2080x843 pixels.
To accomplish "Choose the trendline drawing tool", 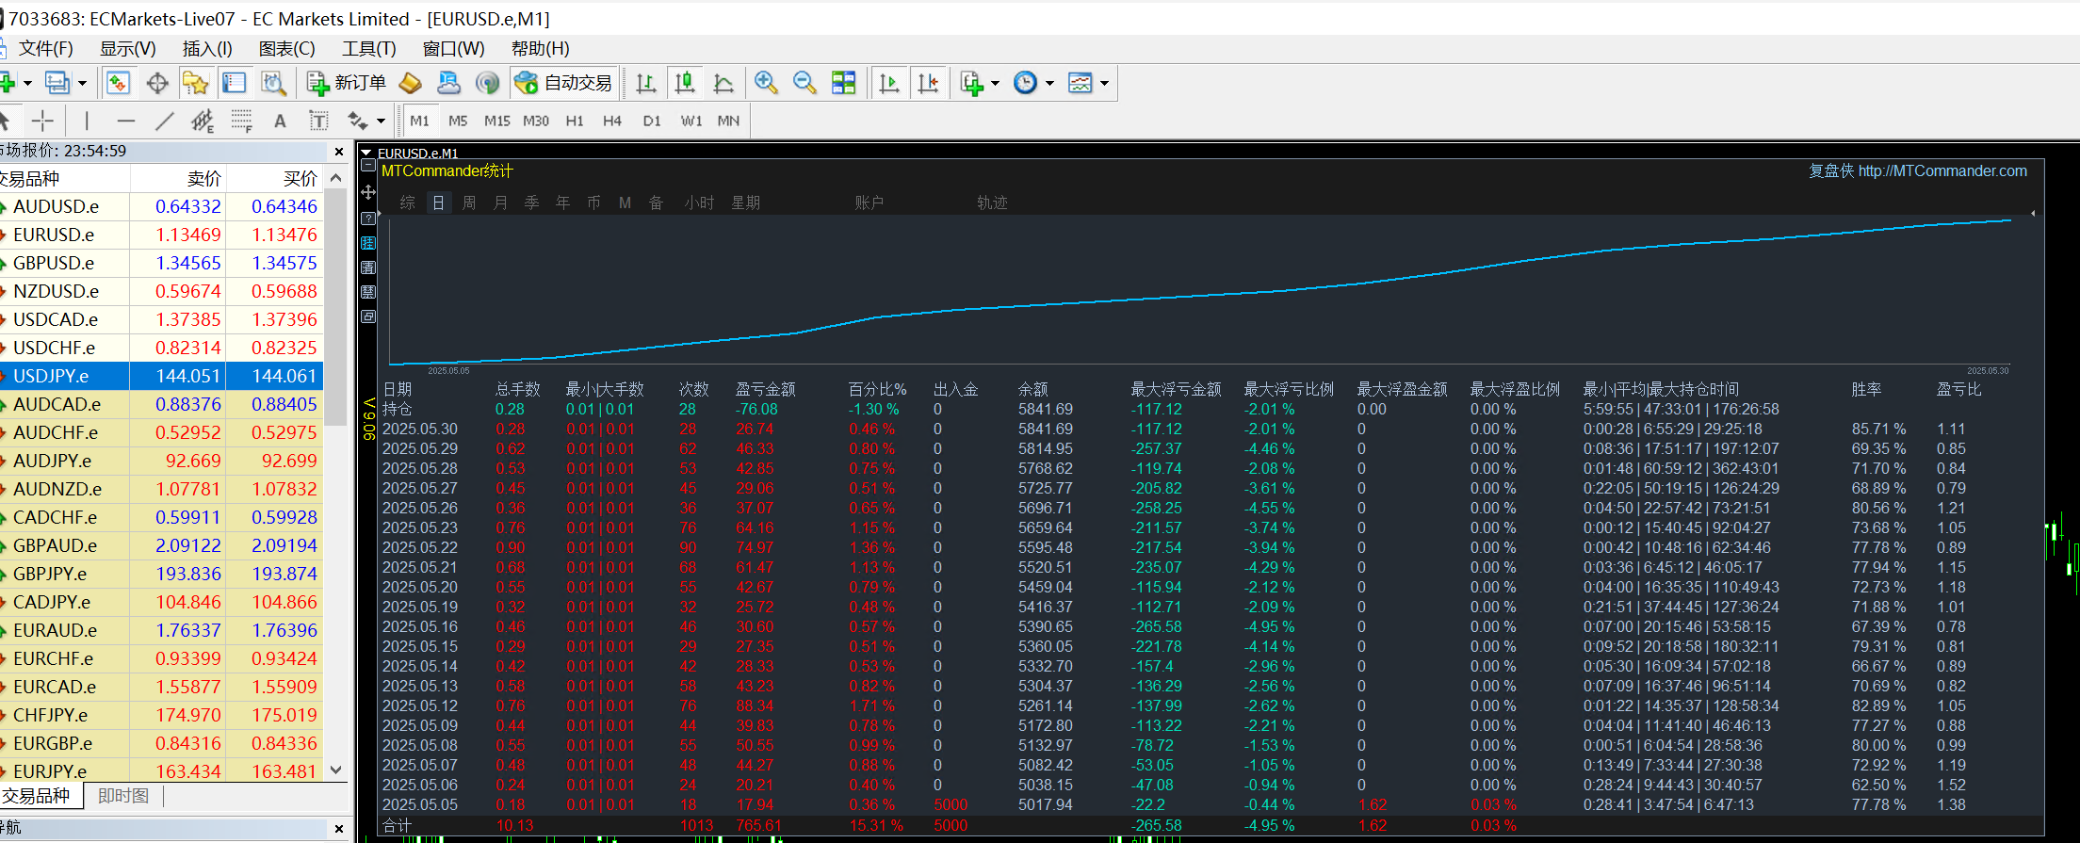I will coord(164,121).
